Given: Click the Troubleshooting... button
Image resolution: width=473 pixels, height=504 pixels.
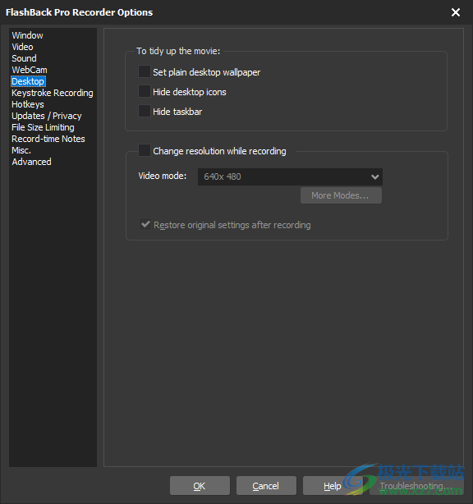Looking at the screenshot, I should click(416, 486).
